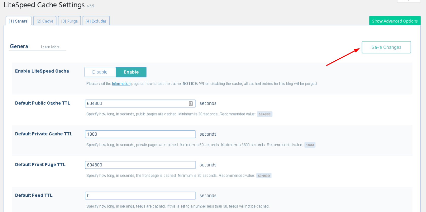This screenshot has height=212, width=426.
Task: Click recommended value 1800 for Private Cache TTL
Action: point(310,145)
